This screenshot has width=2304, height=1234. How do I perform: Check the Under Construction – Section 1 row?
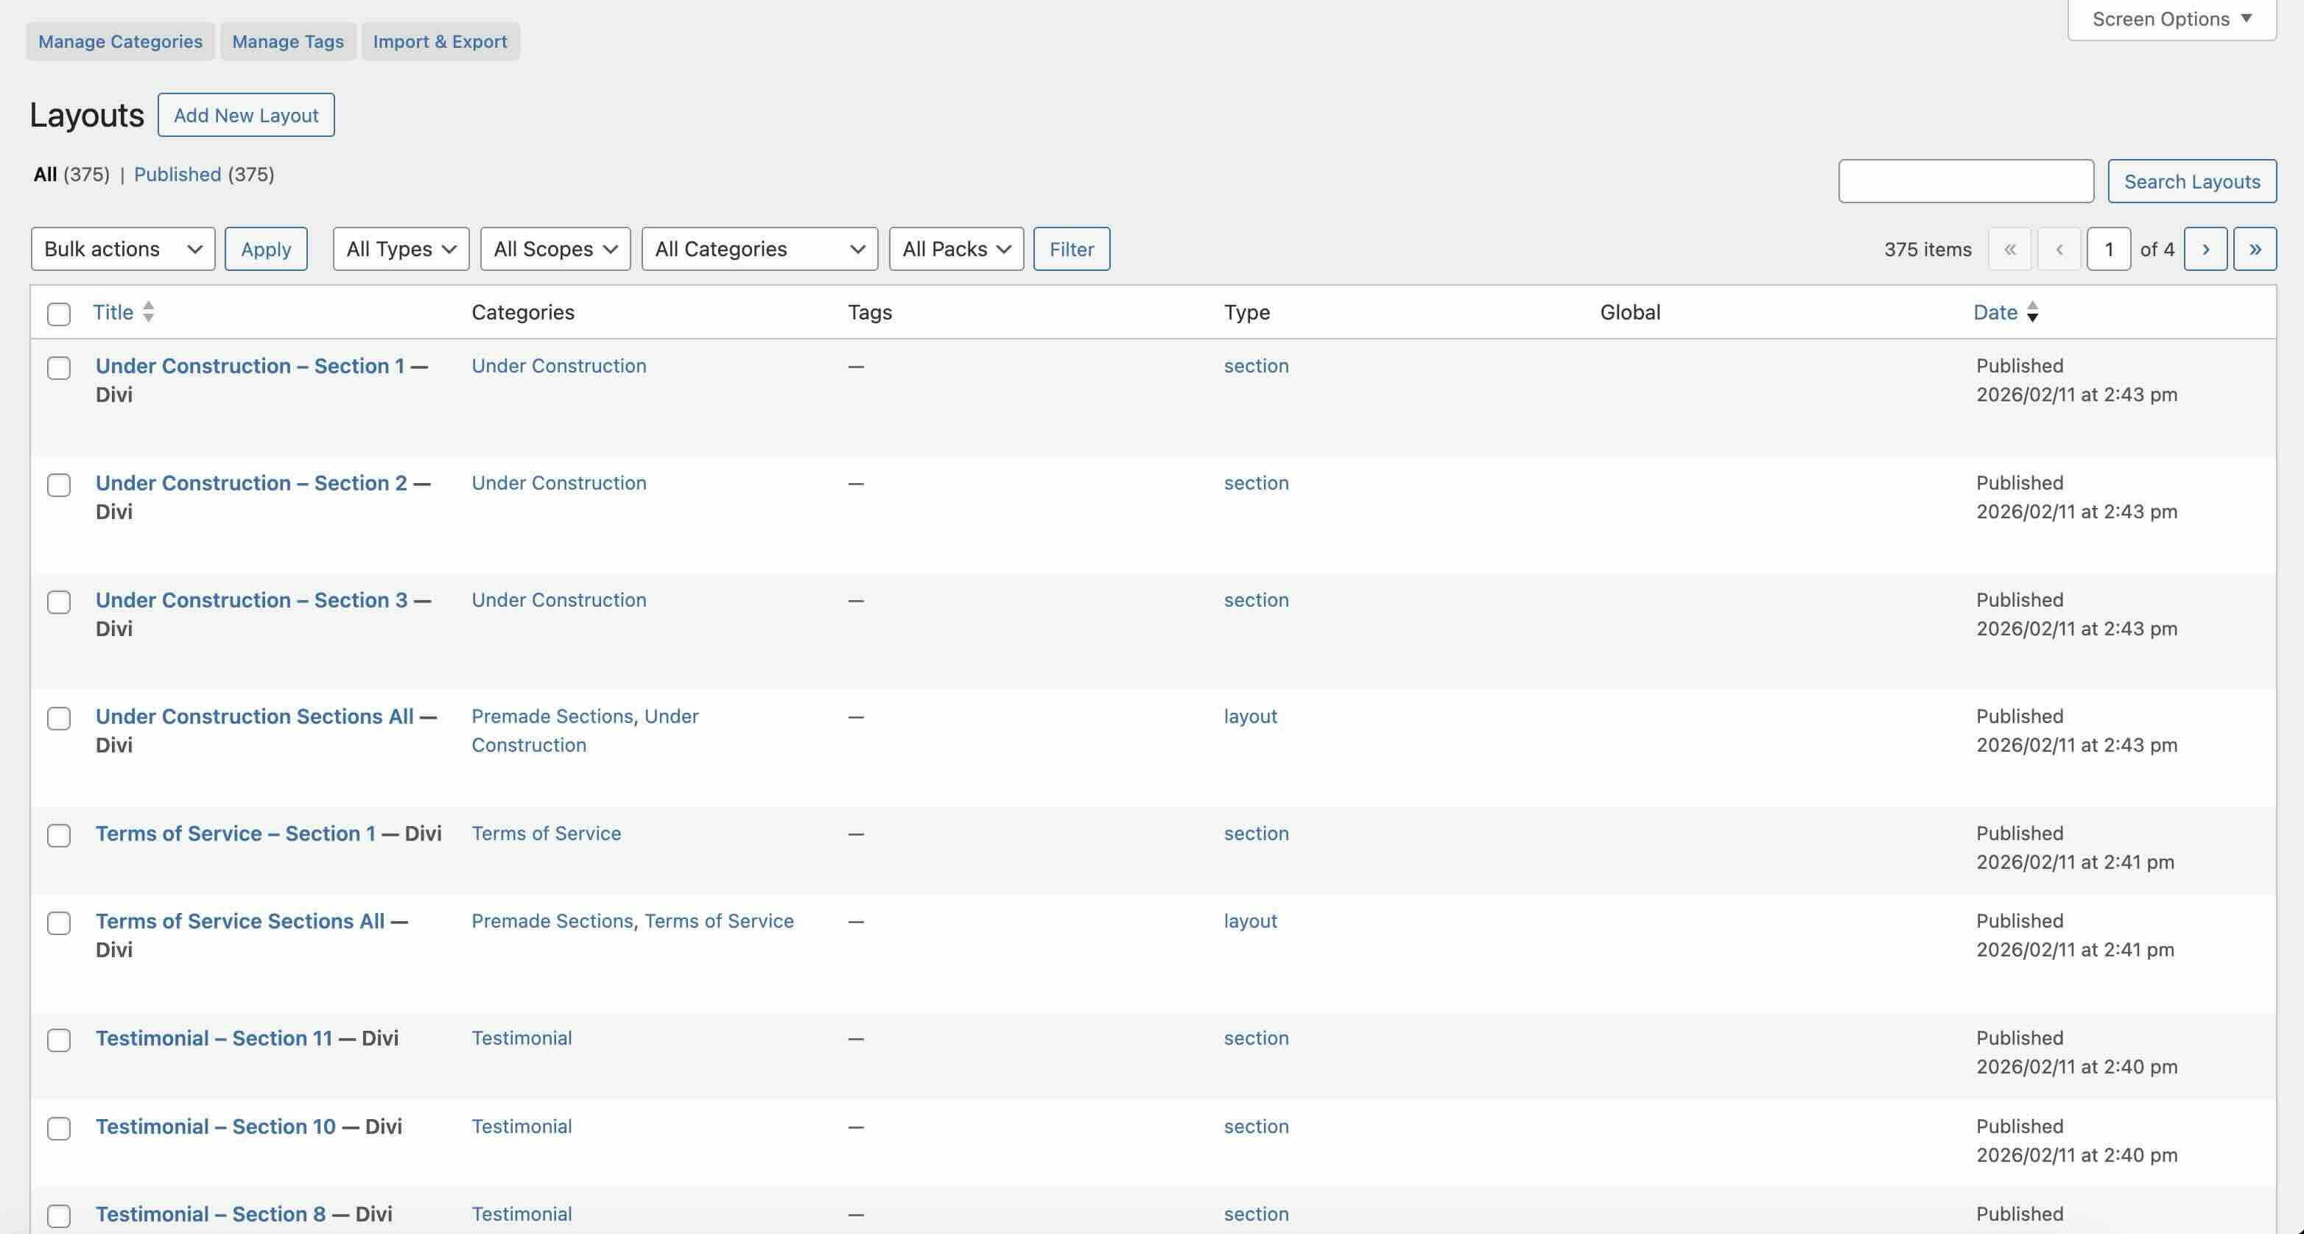pos(59,367)
